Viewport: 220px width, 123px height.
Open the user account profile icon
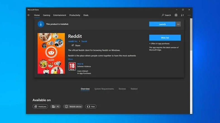coord(176,15)
